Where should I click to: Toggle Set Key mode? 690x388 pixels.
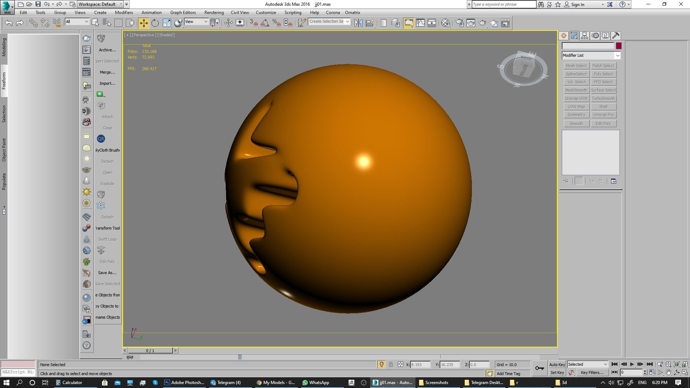[x=557, y=373]
